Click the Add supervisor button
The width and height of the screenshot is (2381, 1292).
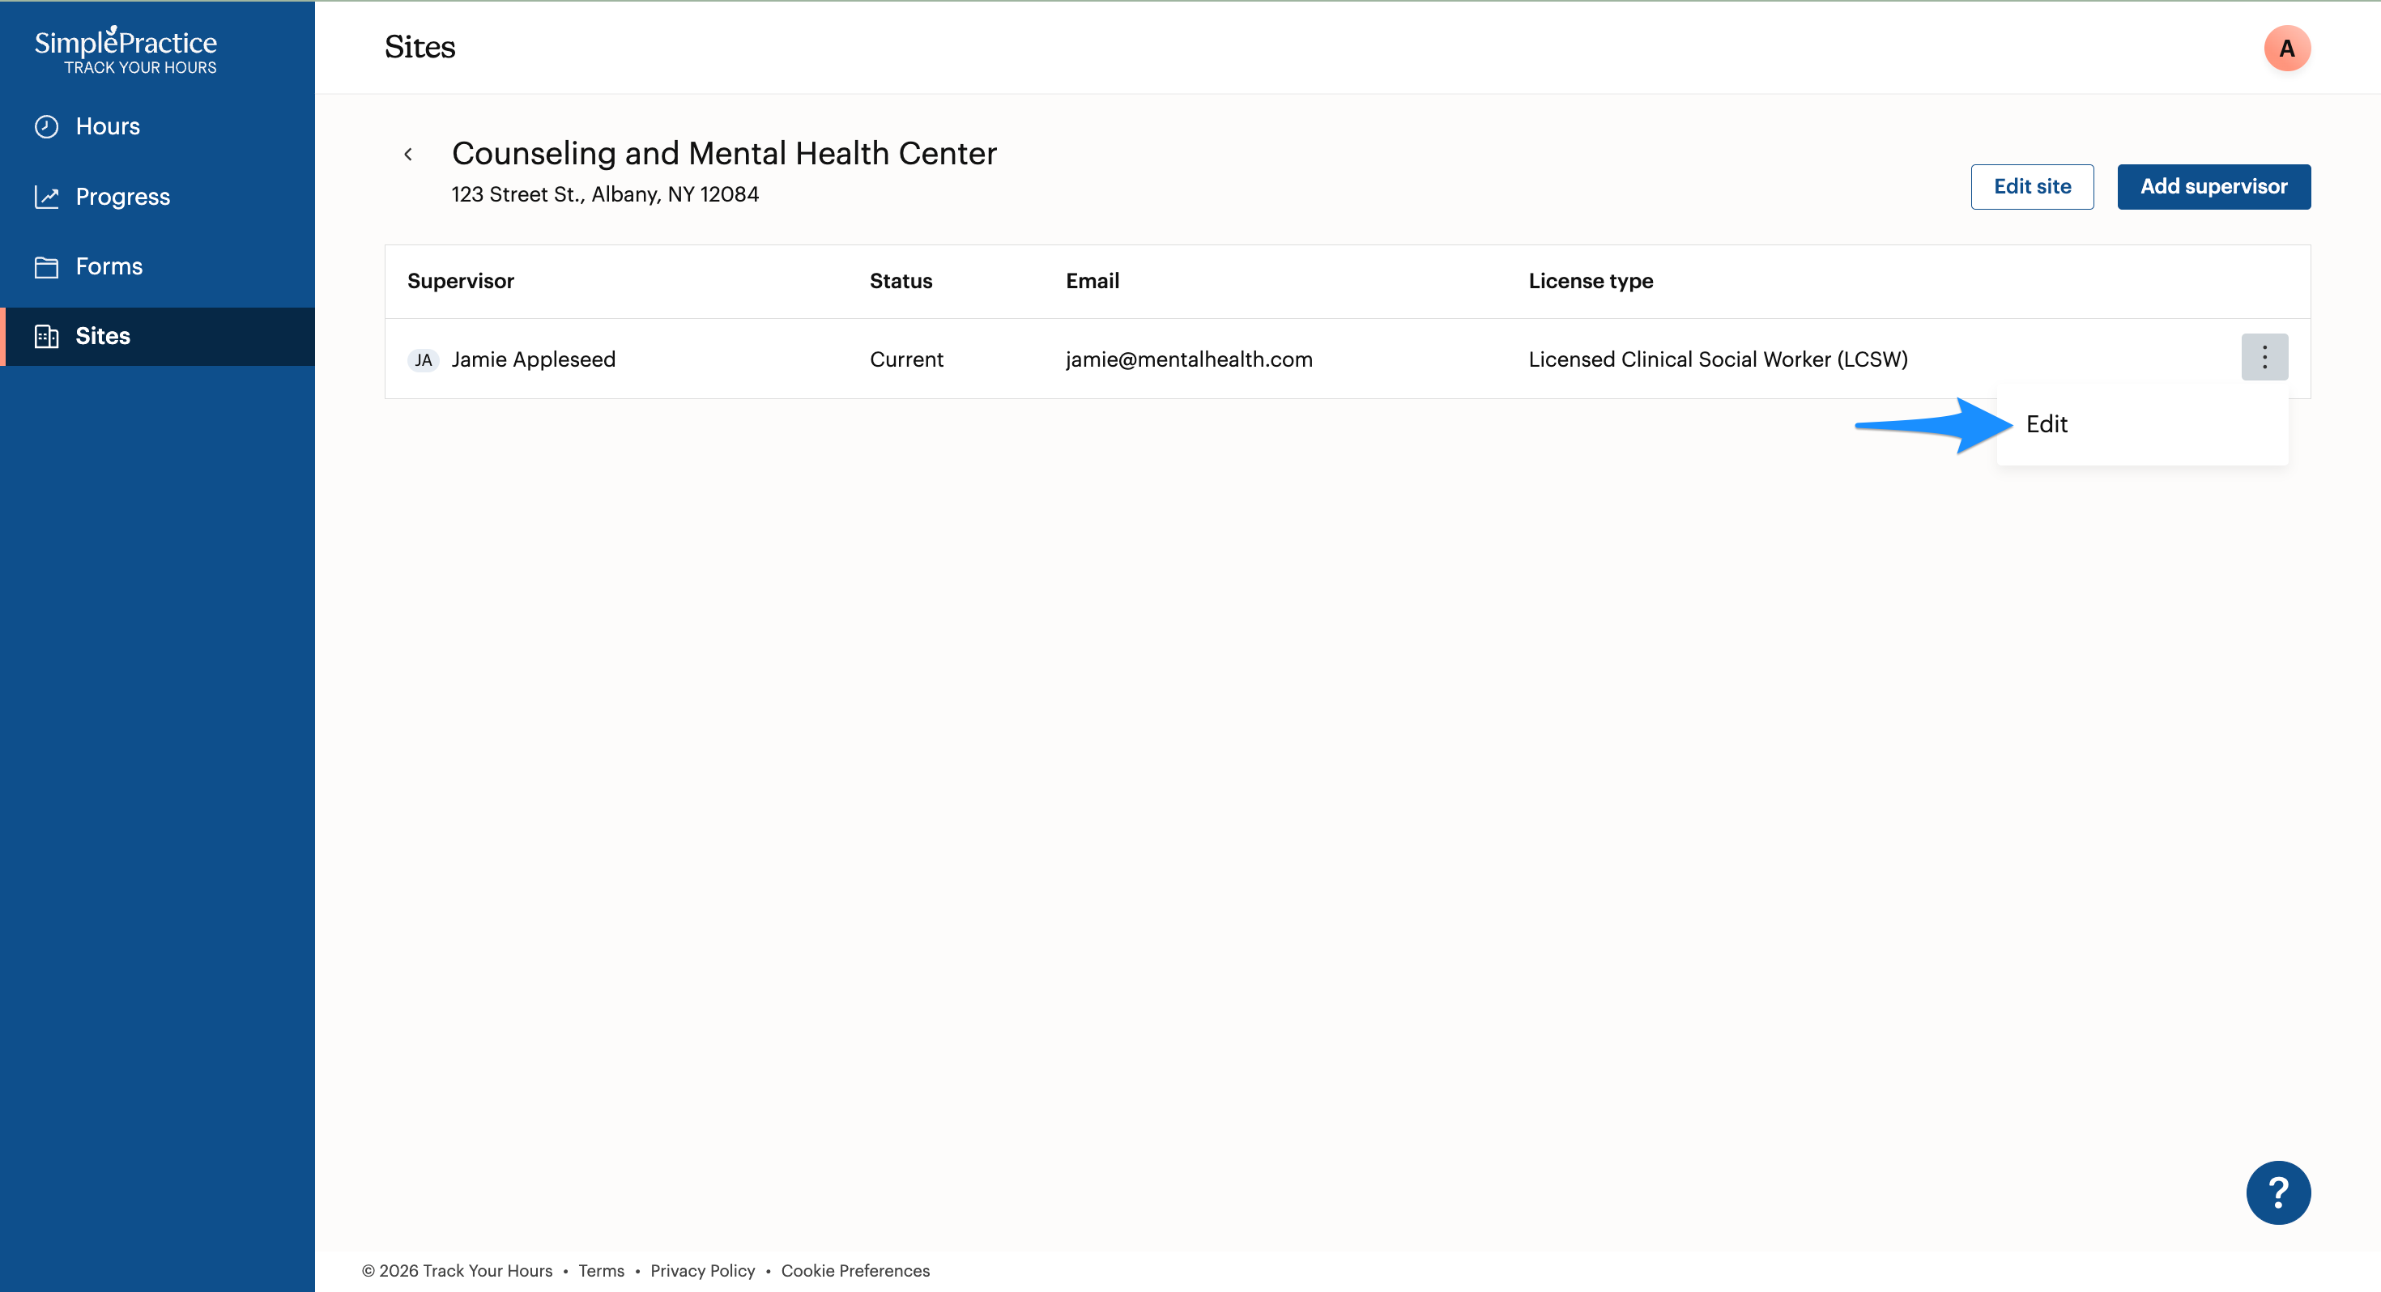coord(2213,187)
